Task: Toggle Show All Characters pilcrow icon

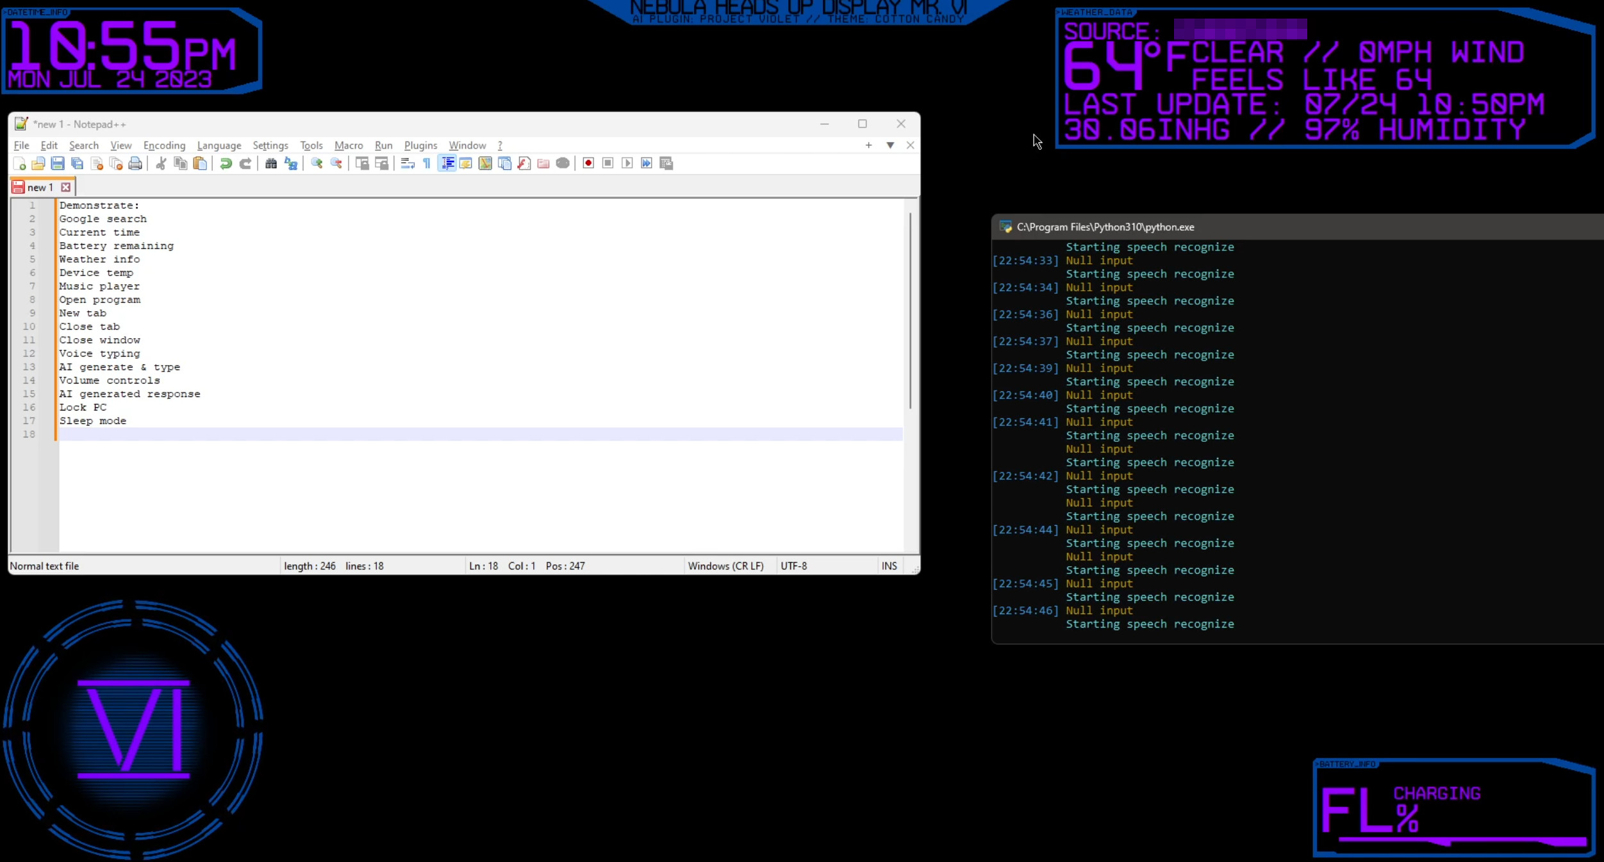Action: coord(427,163)
